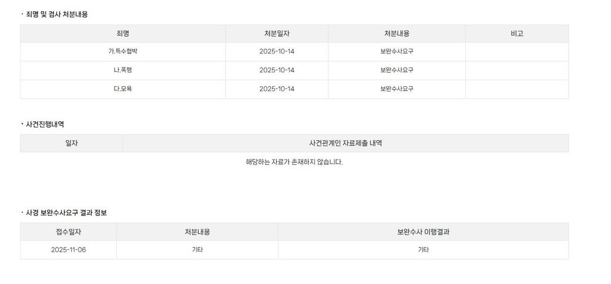Click the "일자" column header
Image resolution: width=611 pixels, height=284 pixels.
(x=71, y=143)
